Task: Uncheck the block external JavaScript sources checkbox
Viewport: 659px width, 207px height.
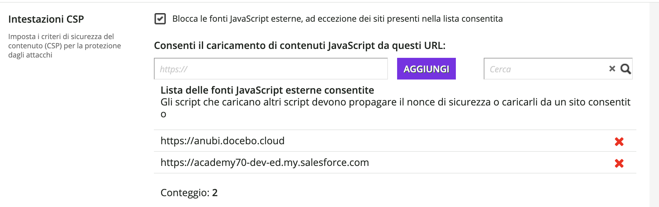Action: (x=160, y=19)
